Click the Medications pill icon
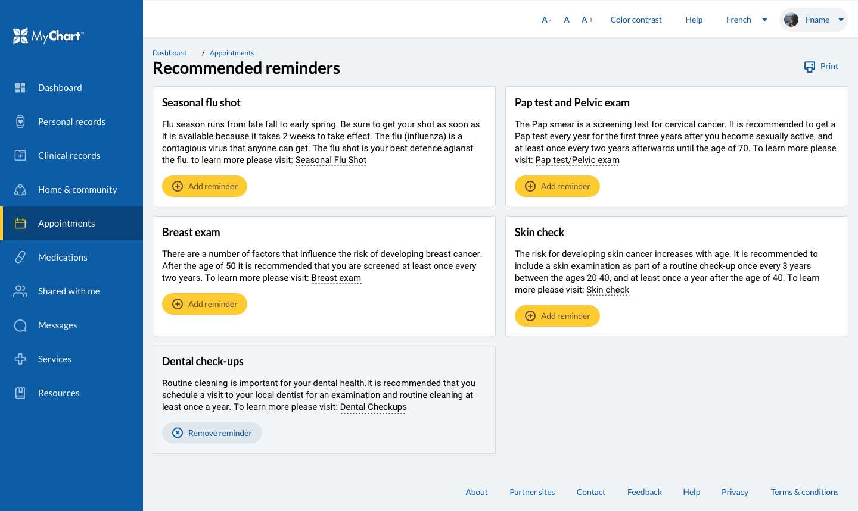Viewport: 858px width, 511px height. tap(20, 258)
